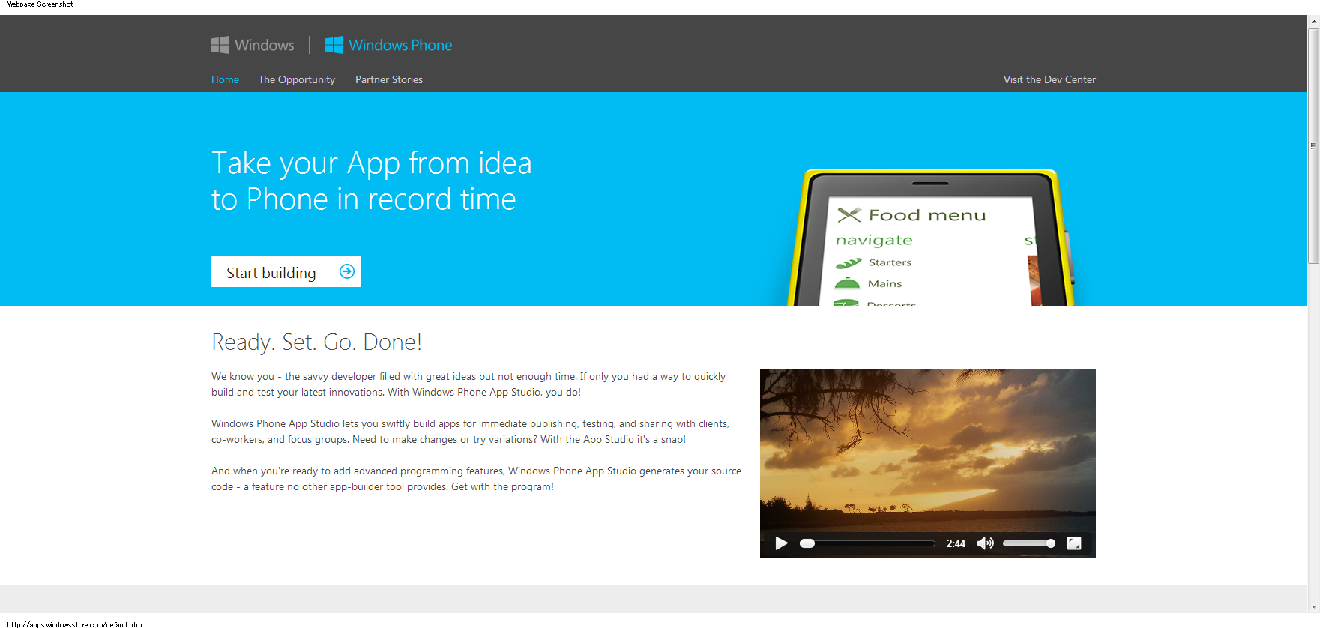Viewport: 1320px width, 628px height.
Task: Click the Food menu phone image
Action: (929, 238)
